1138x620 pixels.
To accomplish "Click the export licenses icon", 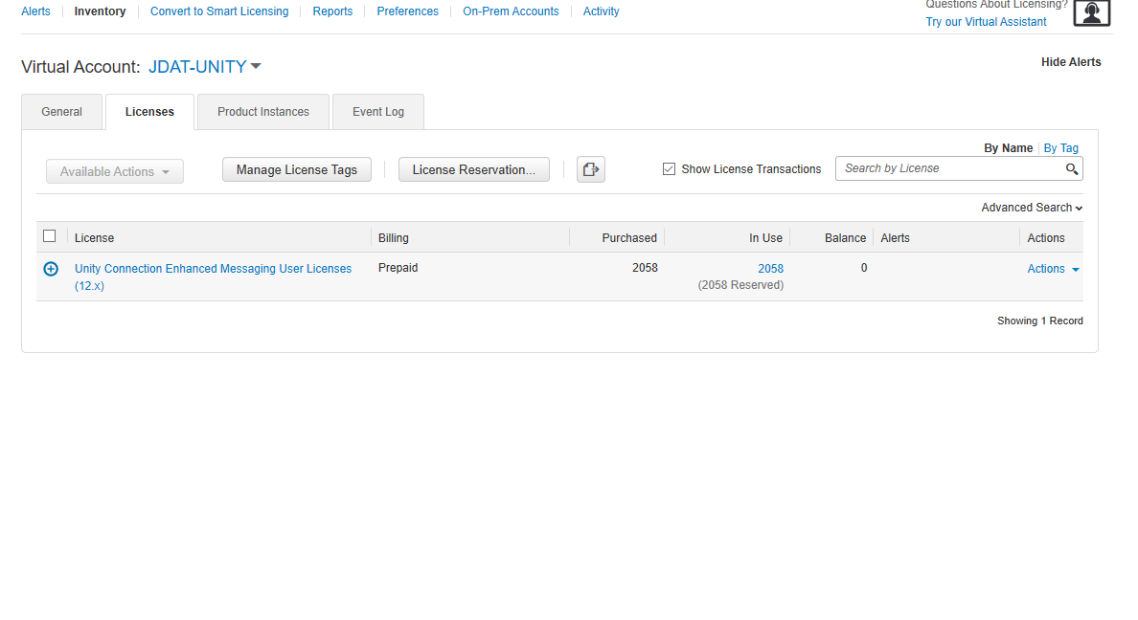I will (x=590, y=168).
